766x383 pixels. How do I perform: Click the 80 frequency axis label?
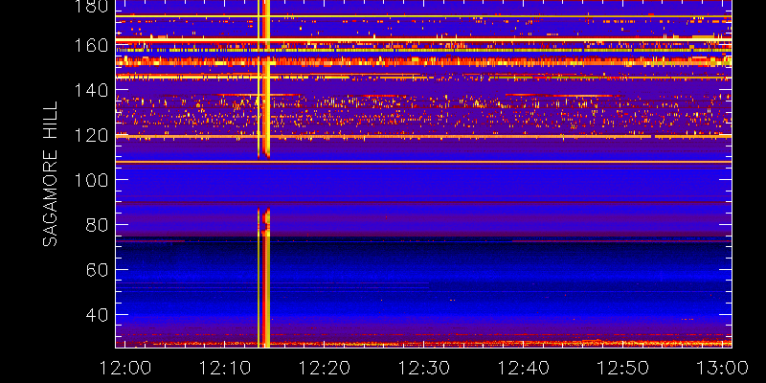click(x=97, y=225)
